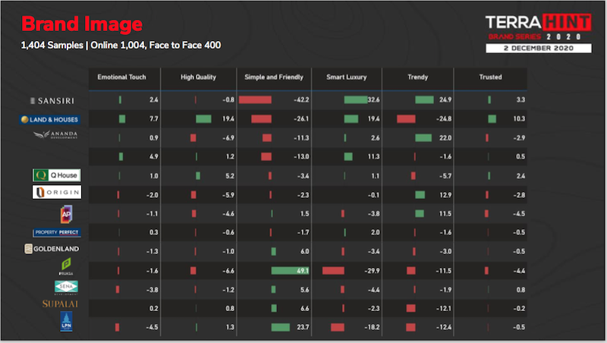Click the Trendy column header
This screenshot has height=343, width=607.
coord(418,77)
